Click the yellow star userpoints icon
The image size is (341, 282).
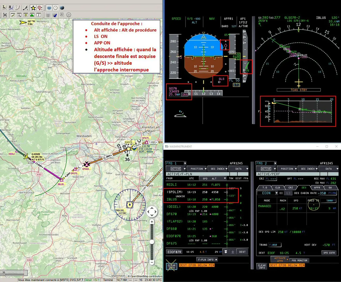coord(33,8)
